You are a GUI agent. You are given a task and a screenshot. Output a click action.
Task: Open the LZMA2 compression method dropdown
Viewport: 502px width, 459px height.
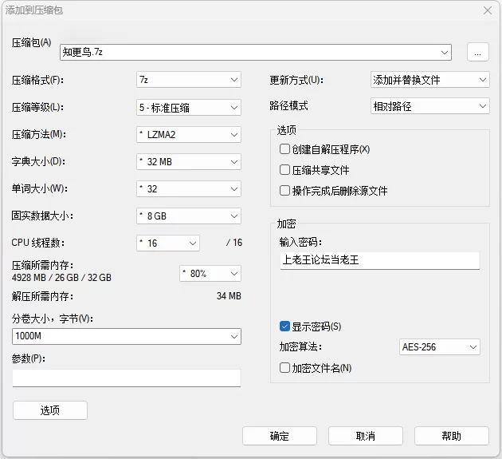coord(188,134)
